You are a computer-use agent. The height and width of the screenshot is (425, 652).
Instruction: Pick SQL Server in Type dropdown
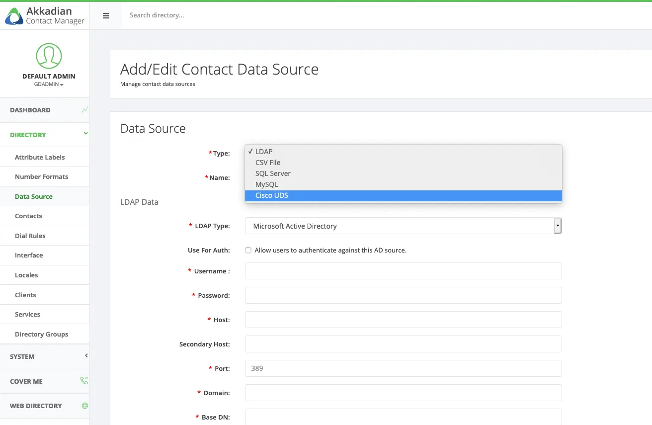[x=273, y=173]
